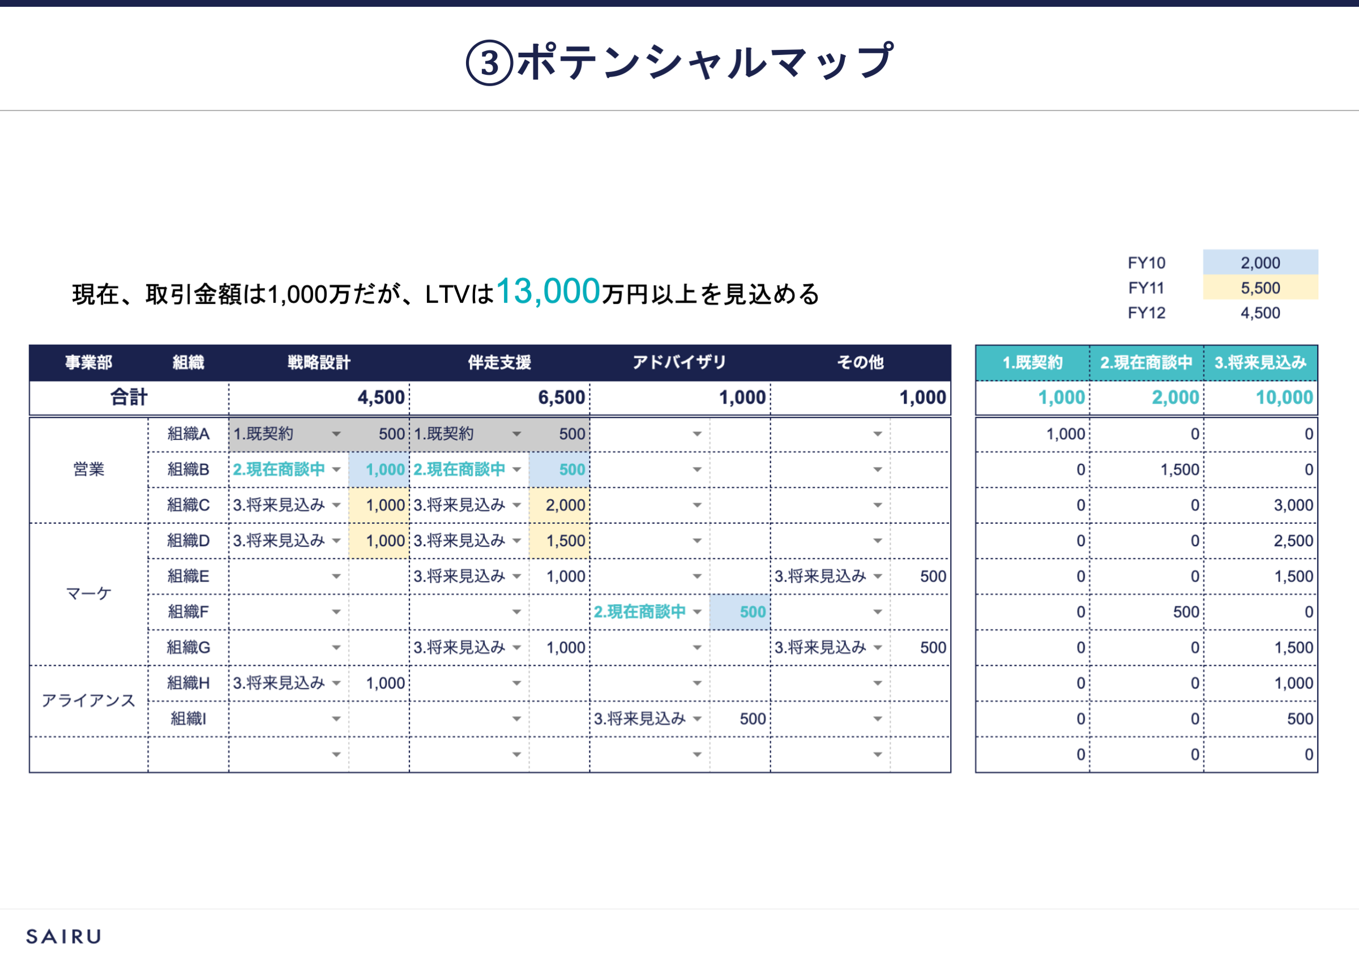Click the 伴走支援 column header
This screenshot has height=961, width=1359.
pos(499,362)
